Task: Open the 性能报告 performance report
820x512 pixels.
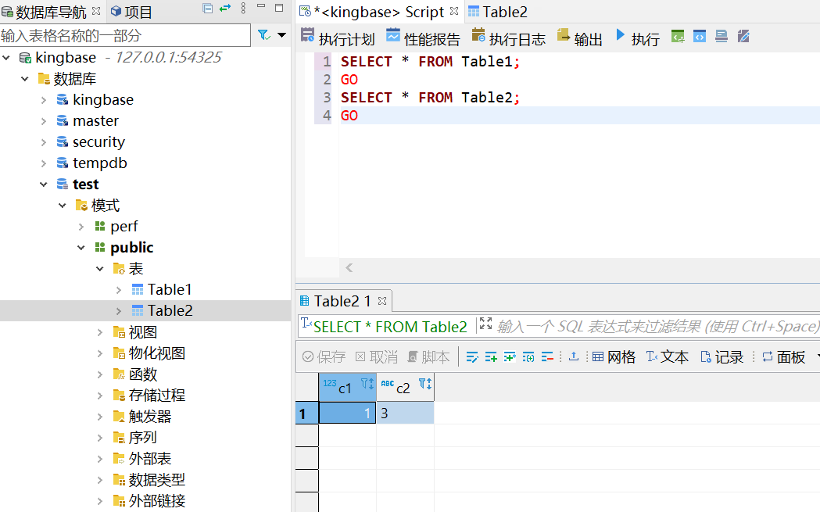Action: 423,38
